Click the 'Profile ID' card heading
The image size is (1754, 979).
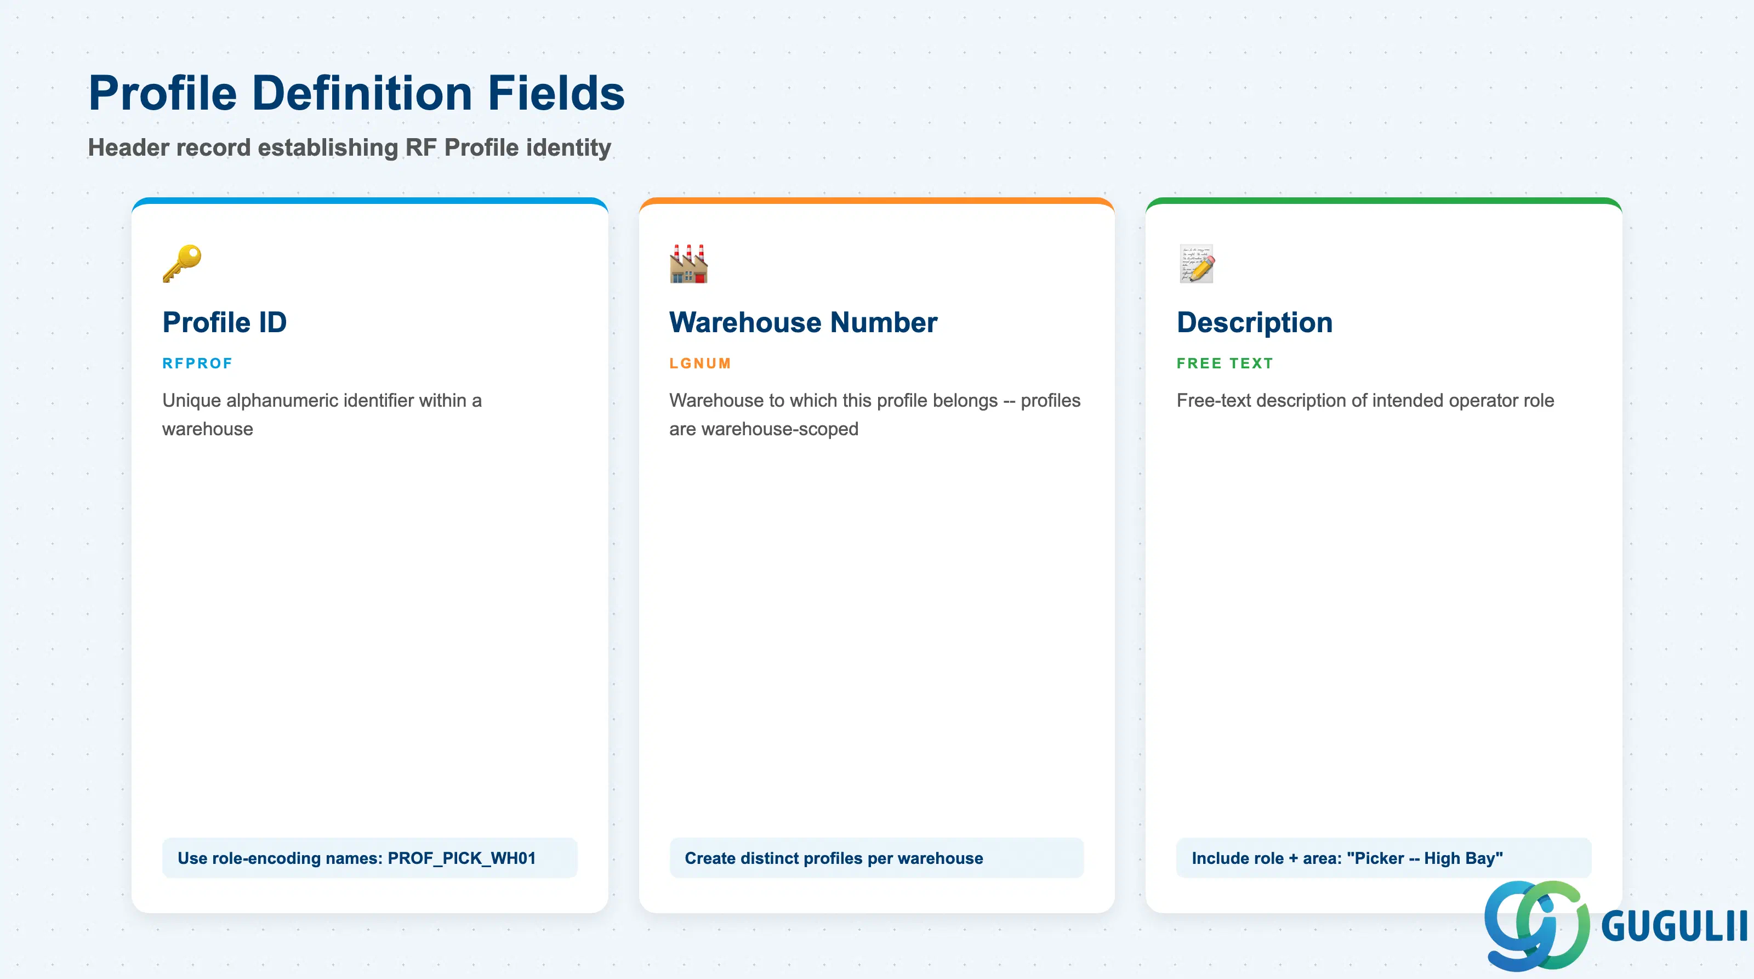(224, 322)
